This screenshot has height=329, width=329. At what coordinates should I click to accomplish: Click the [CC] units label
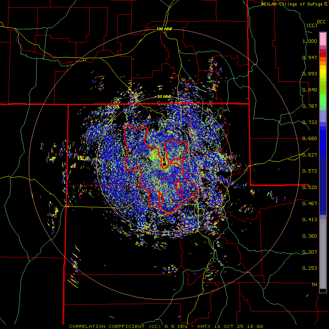click(312, 25)
